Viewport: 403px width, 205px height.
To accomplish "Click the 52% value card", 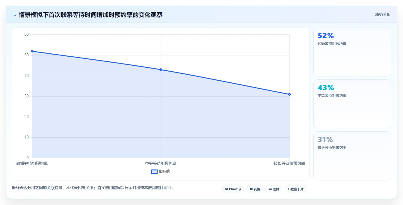I will [352, 52].
